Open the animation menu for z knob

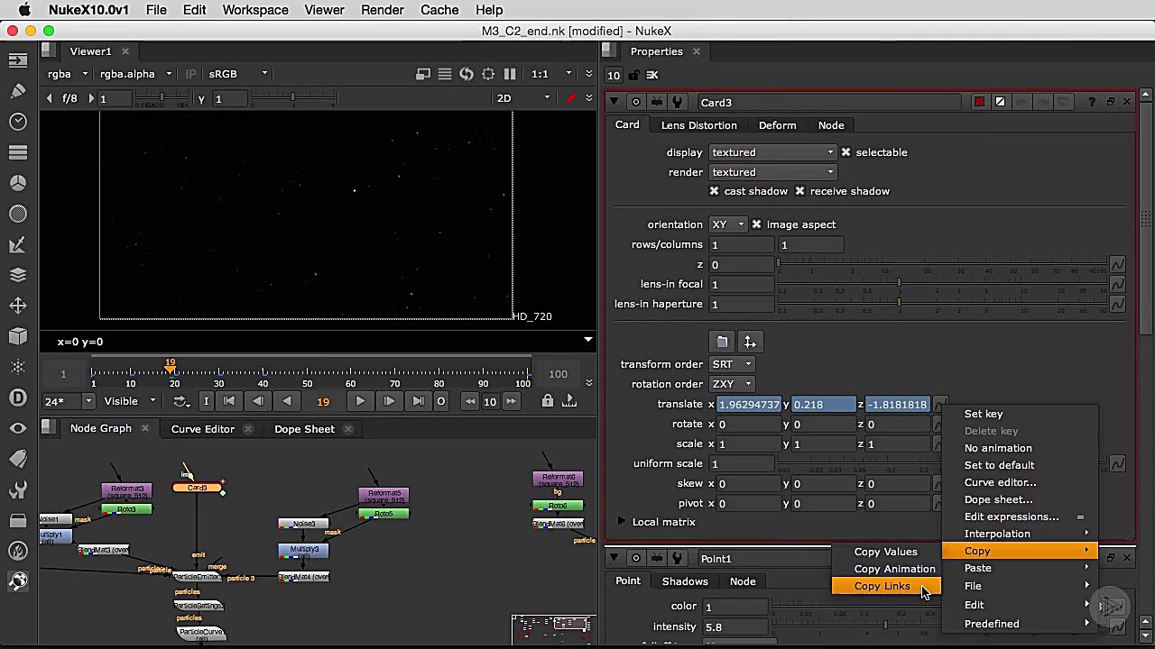[x=1117, y=264]
